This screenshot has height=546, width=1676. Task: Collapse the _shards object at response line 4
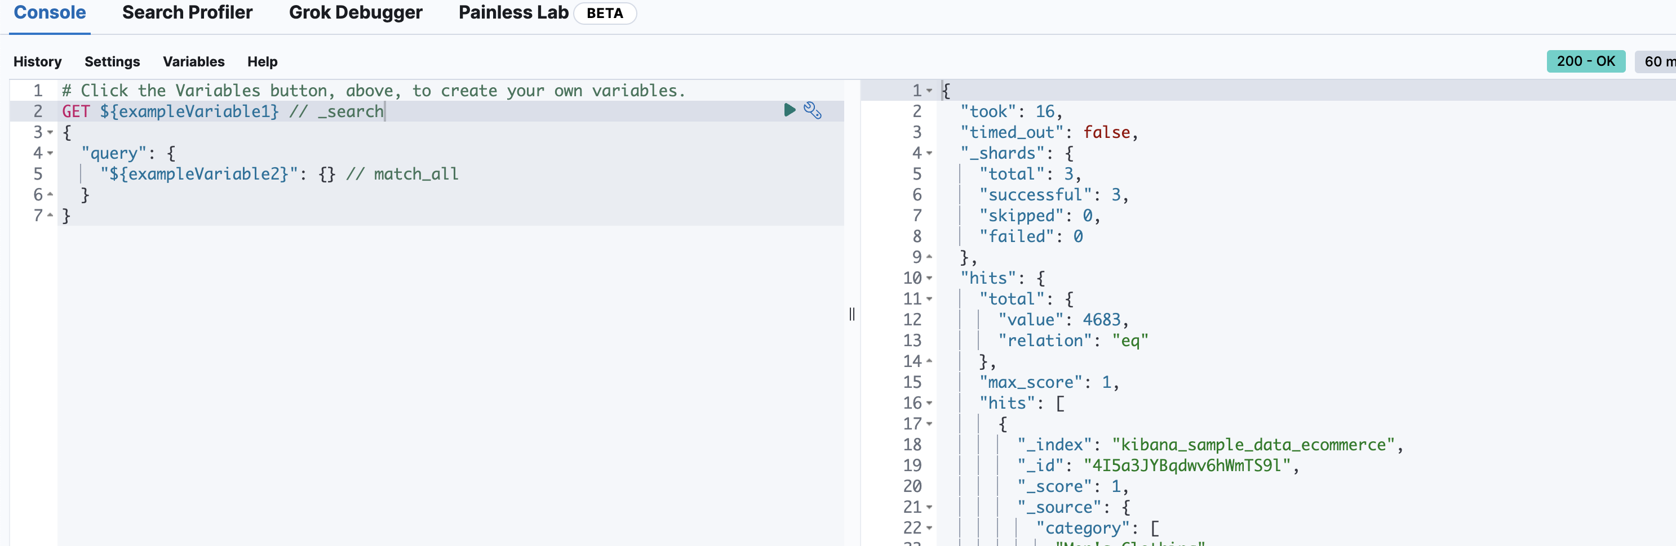929,154
